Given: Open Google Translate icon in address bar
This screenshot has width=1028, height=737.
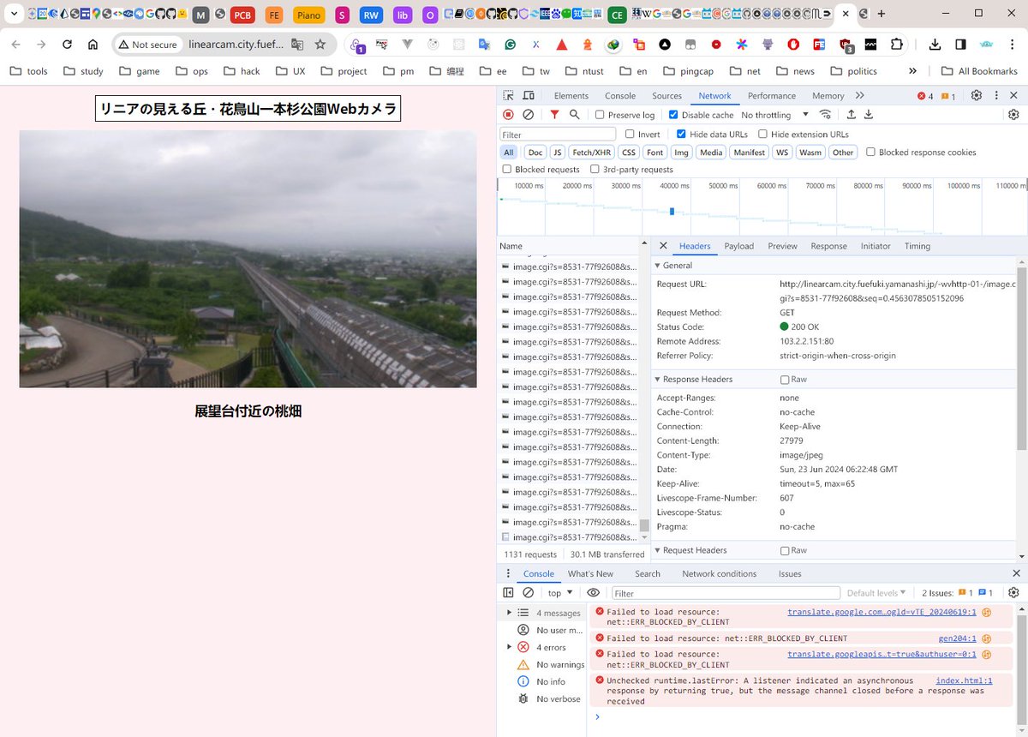Looking at the screenshot, I should tap(297, 45).
